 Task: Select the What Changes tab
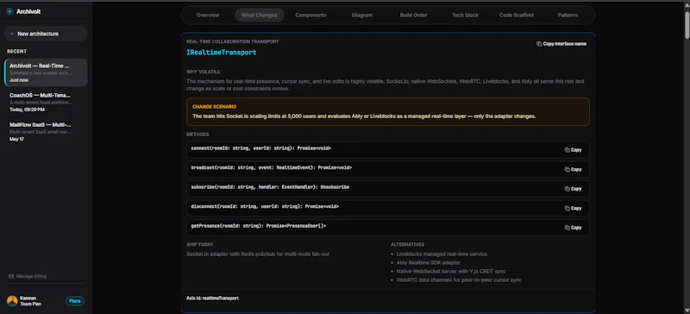coord(260,15)
